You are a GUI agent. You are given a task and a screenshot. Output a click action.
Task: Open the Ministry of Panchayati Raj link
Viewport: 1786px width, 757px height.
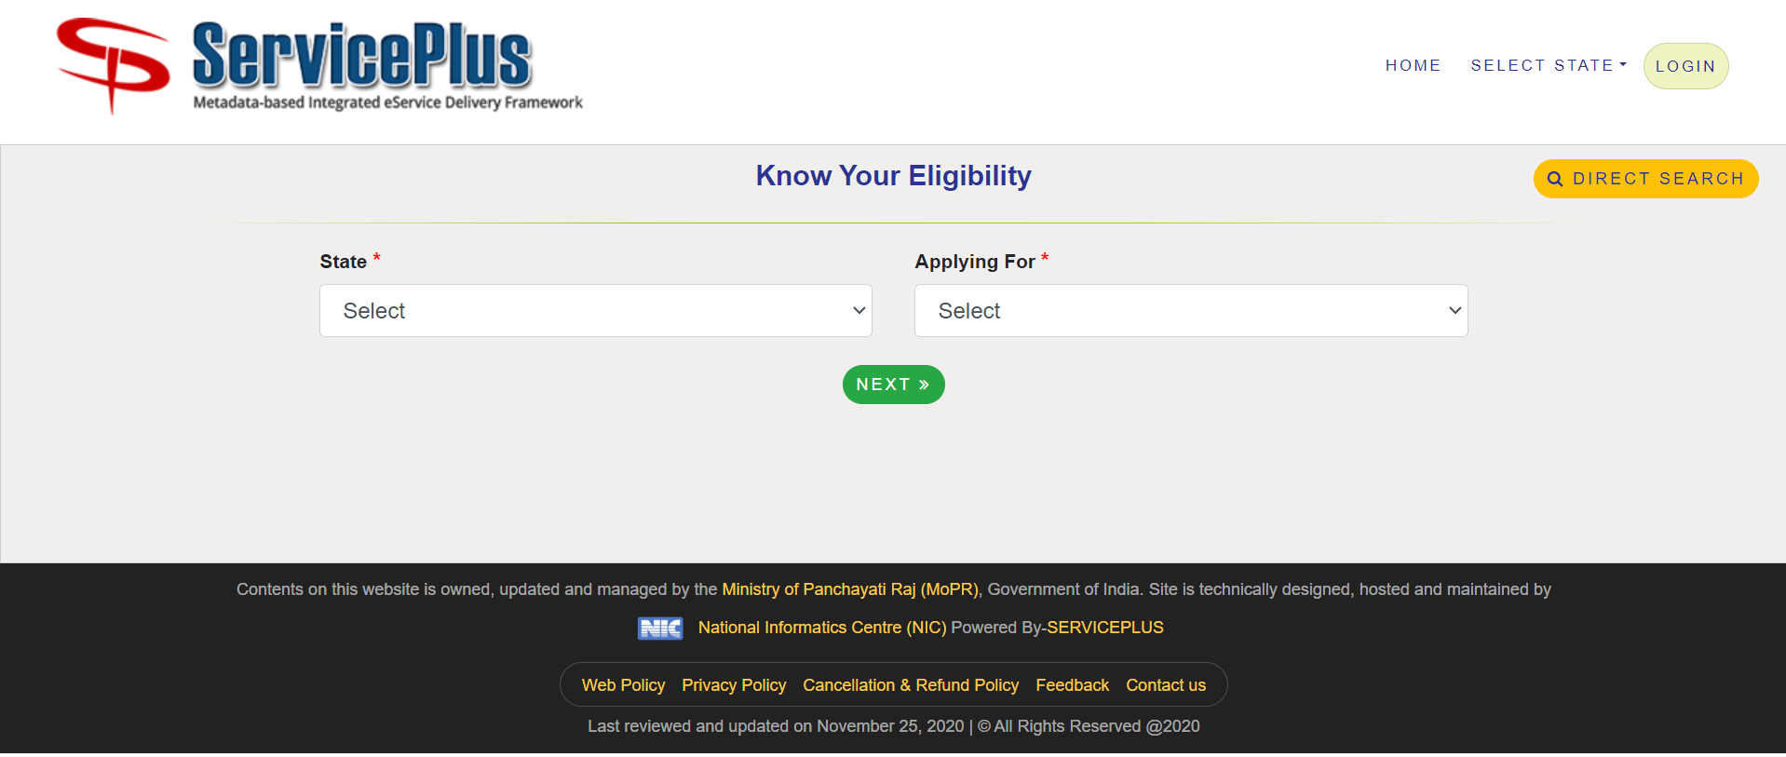point(848,588)
